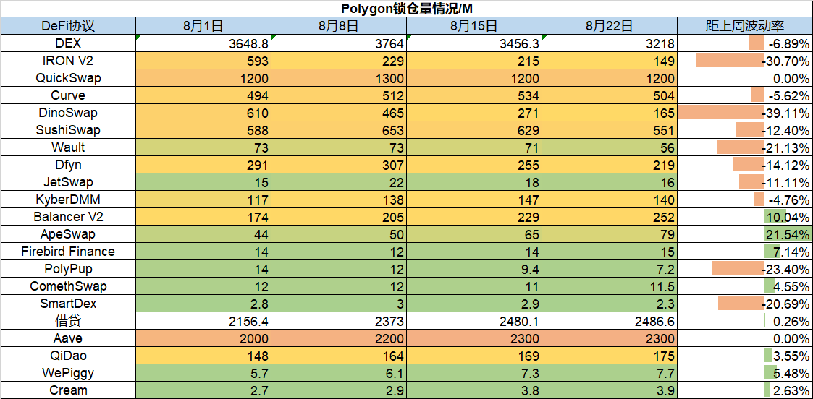Click QiDao value 175
The image size is (813, 399).
[x=610, y=356]
